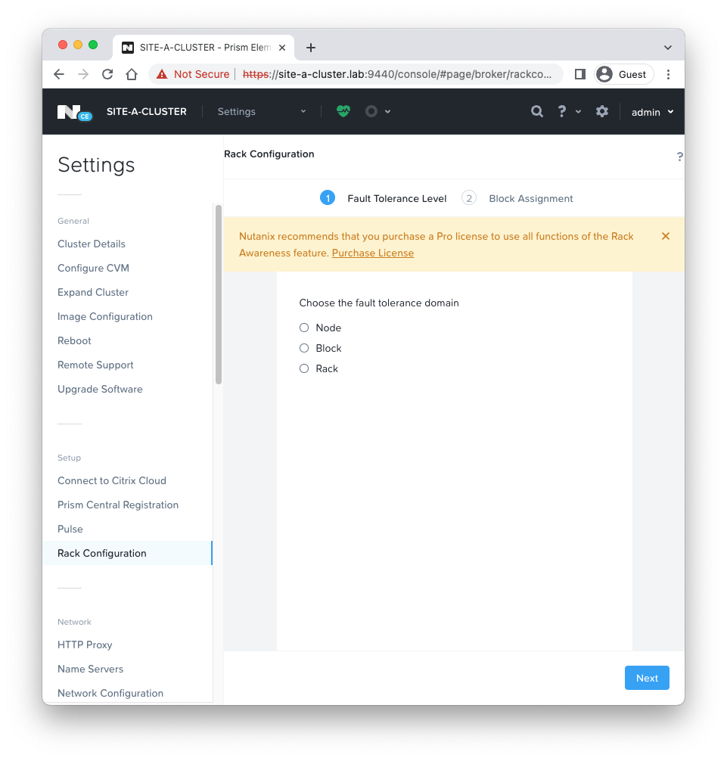Open Connect to Citrix Cloud

click(112, 480)
